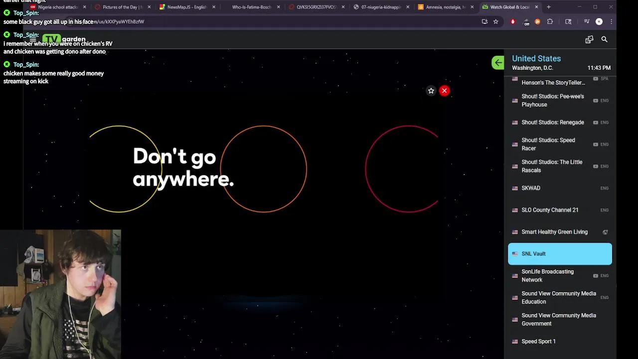Click the SPA label on Henson's row
The width and height of the screenshot is (638, 359).
click(x=605, y=79)
